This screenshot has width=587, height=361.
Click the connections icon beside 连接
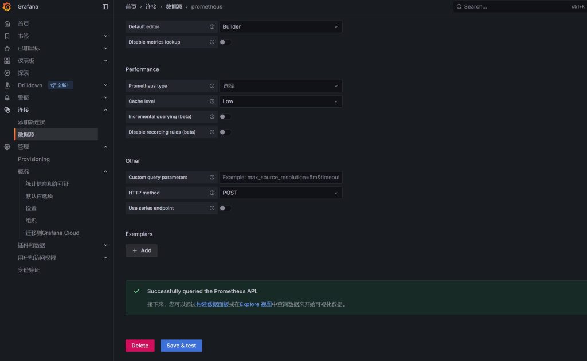tap(7, 110)
